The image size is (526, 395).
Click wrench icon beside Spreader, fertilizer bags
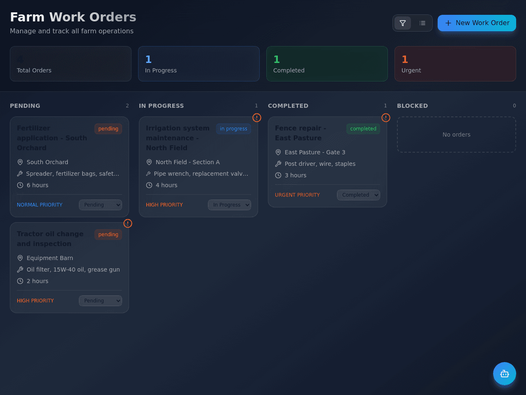pyautogui.click(x=20, y=174)
